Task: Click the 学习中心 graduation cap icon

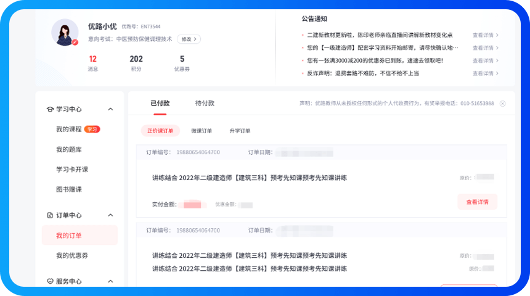Action: [x=51, y=109]
